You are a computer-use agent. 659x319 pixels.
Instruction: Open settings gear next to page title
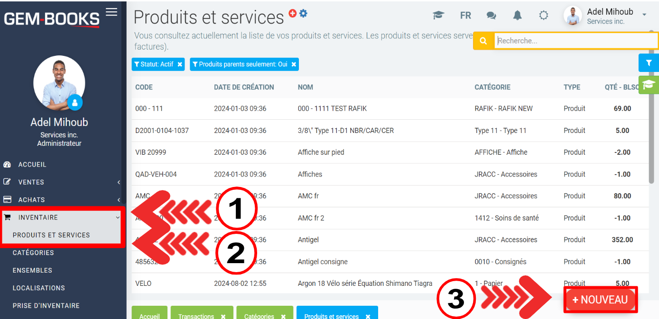pos(303,13)
